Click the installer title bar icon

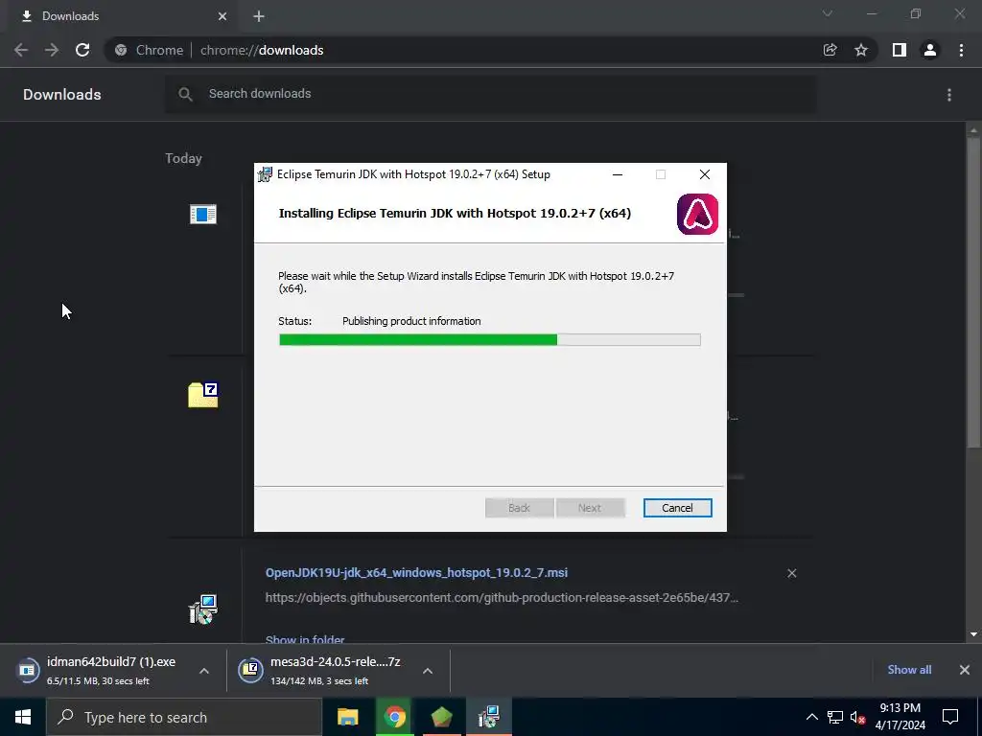coord(266,174)
